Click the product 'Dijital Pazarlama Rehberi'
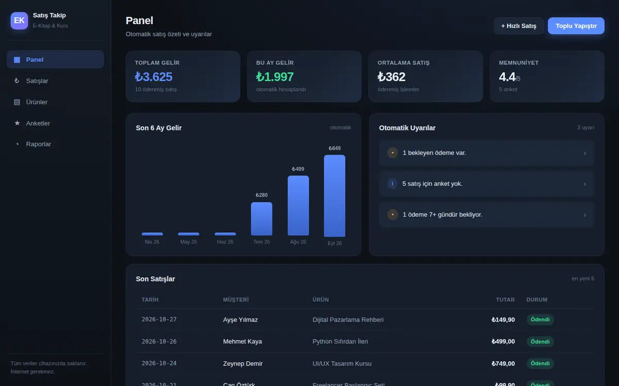 (348, 320)
